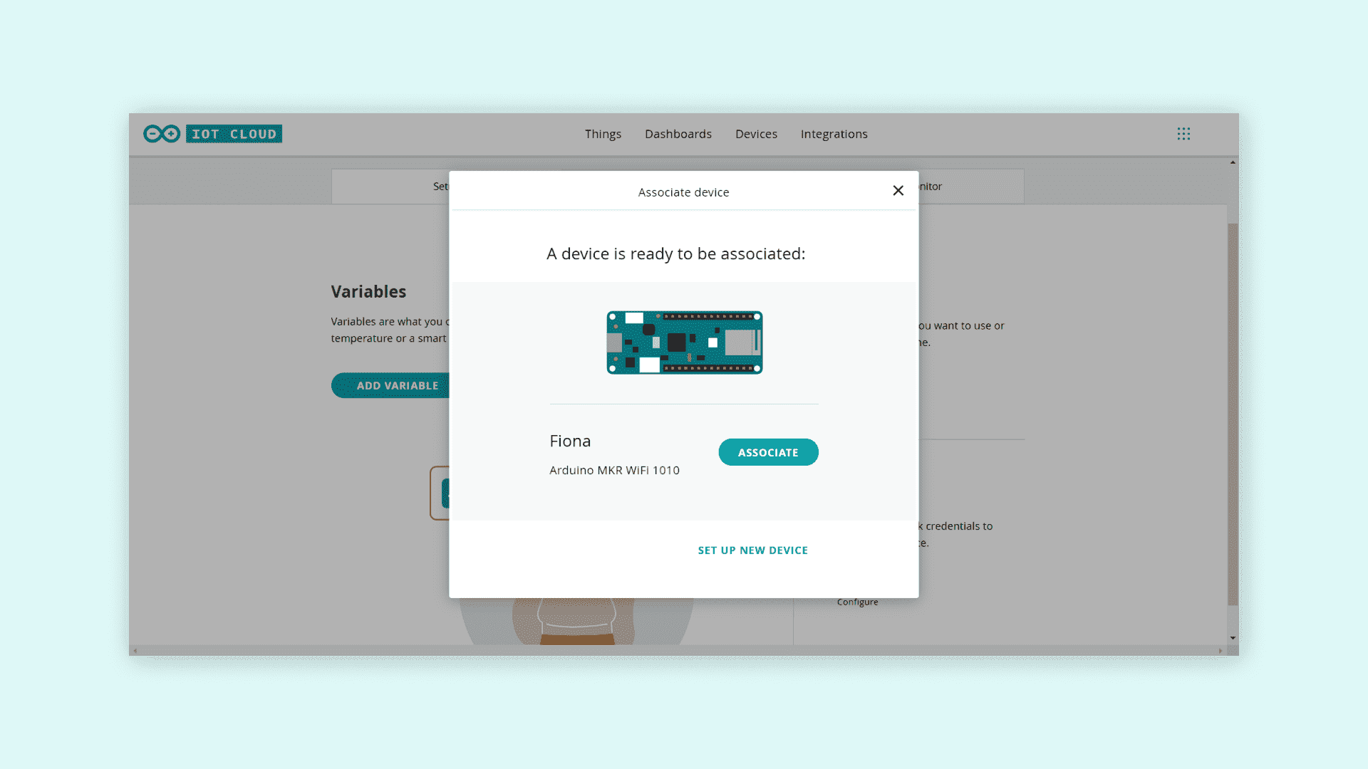Click the Arduino MKR board image
This screenshot has width=1368, height=769.
coord(684,342)
